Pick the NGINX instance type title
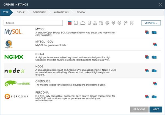 click(40, 54)
